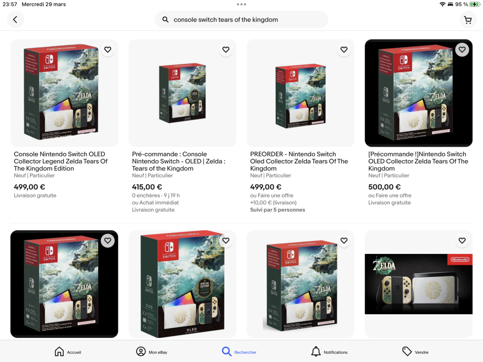Toggle heart on the 415,00 € pre-order listing

point(226,50)
